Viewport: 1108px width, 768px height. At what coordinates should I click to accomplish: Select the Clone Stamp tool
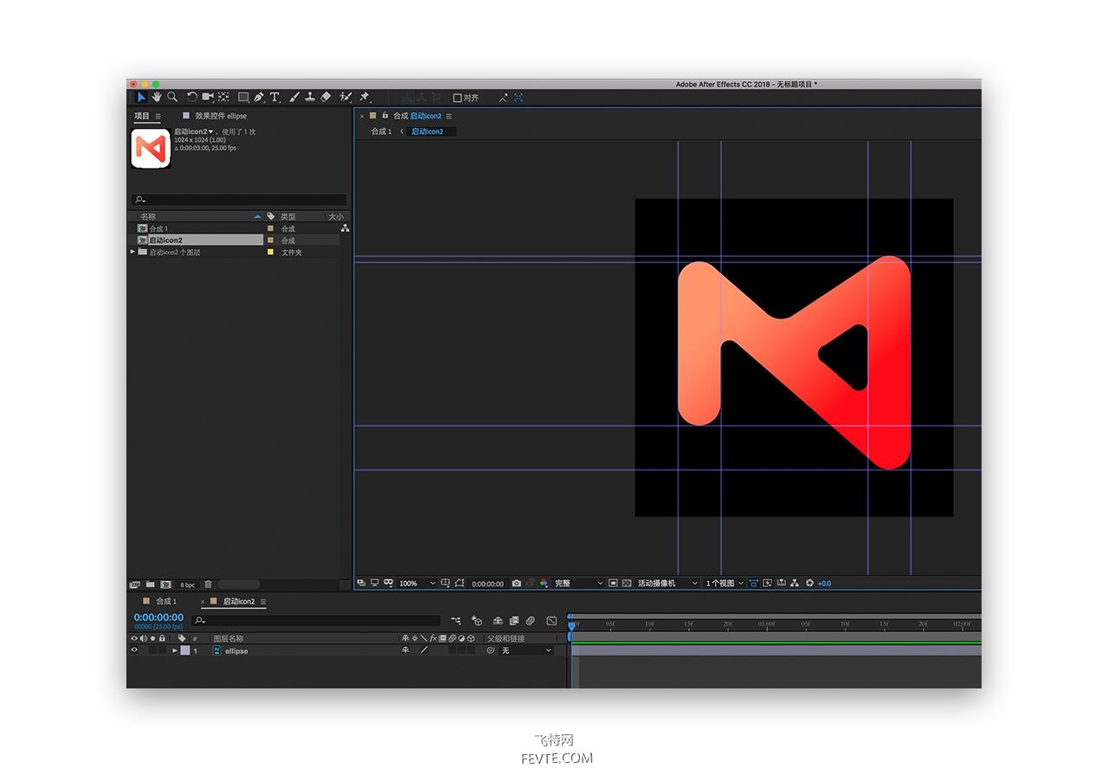pos(310,98)
